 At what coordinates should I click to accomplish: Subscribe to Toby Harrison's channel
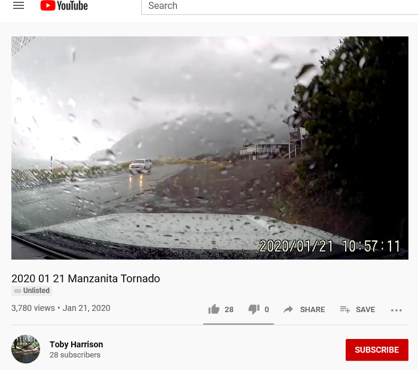377,350
